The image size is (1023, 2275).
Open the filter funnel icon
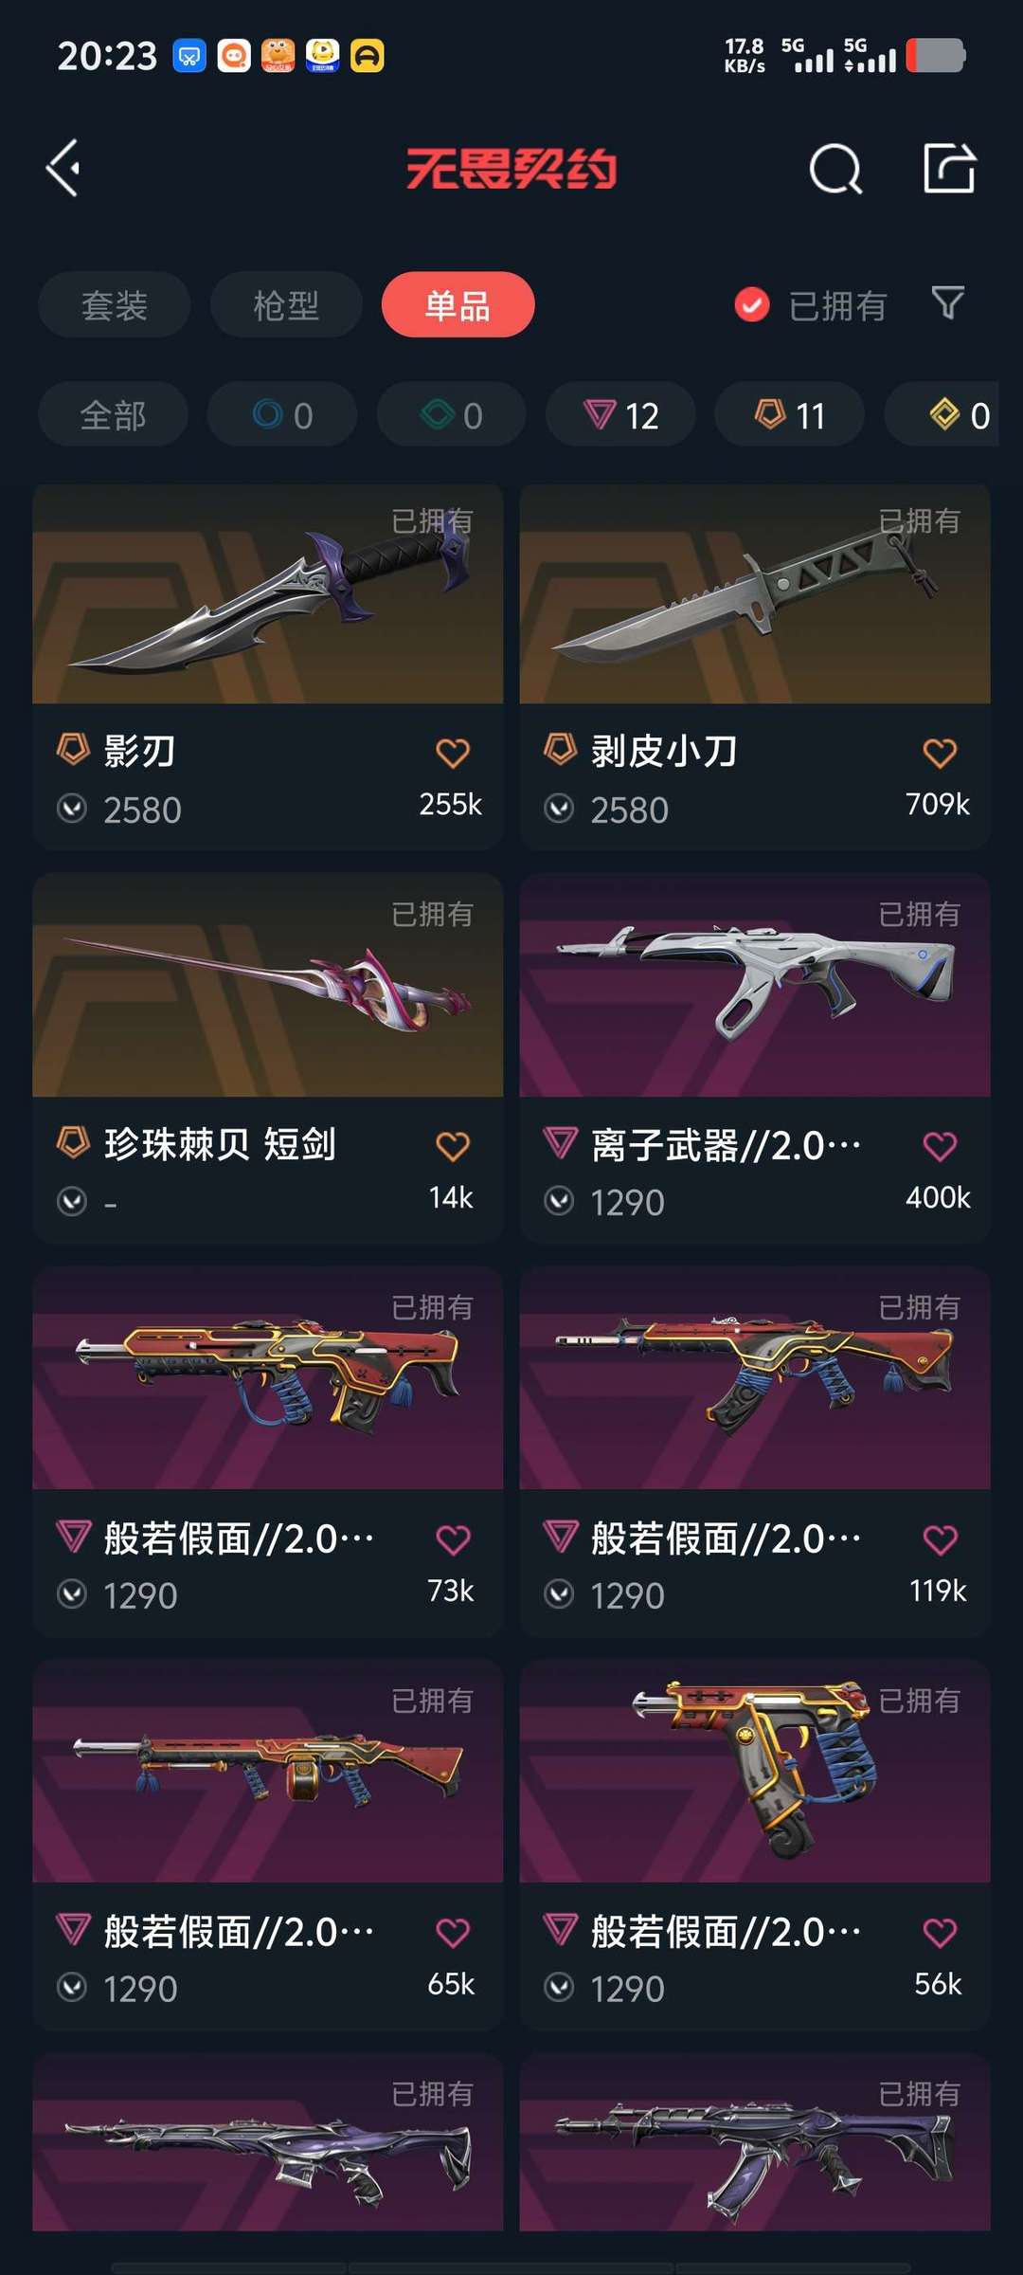click(947, 303)
